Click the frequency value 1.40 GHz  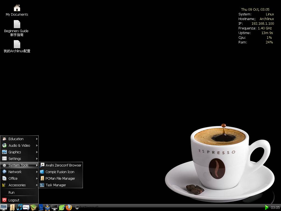point(265,28)
